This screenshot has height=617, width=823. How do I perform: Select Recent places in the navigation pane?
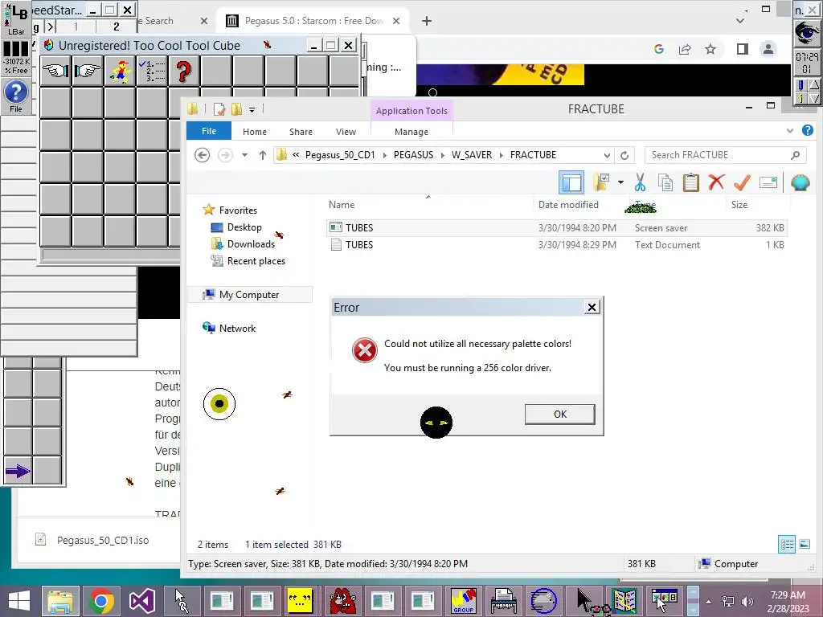pos(256,261)
